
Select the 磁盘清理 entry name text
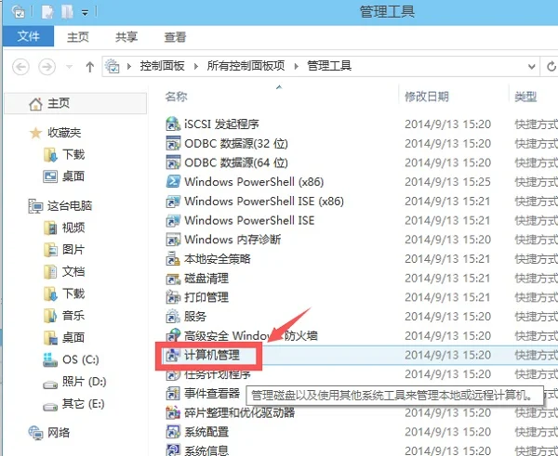[206, 279]
